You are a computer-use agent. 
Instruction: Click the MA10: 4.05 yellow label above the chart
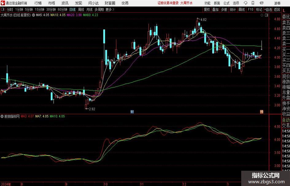58,15
